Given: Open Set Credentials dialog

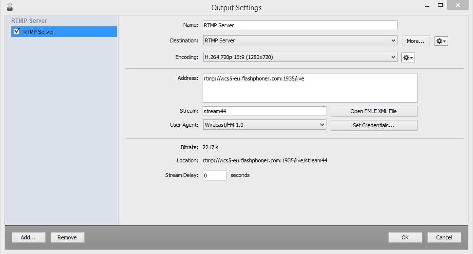Looking at the screenshot, I should click(374, 125).
